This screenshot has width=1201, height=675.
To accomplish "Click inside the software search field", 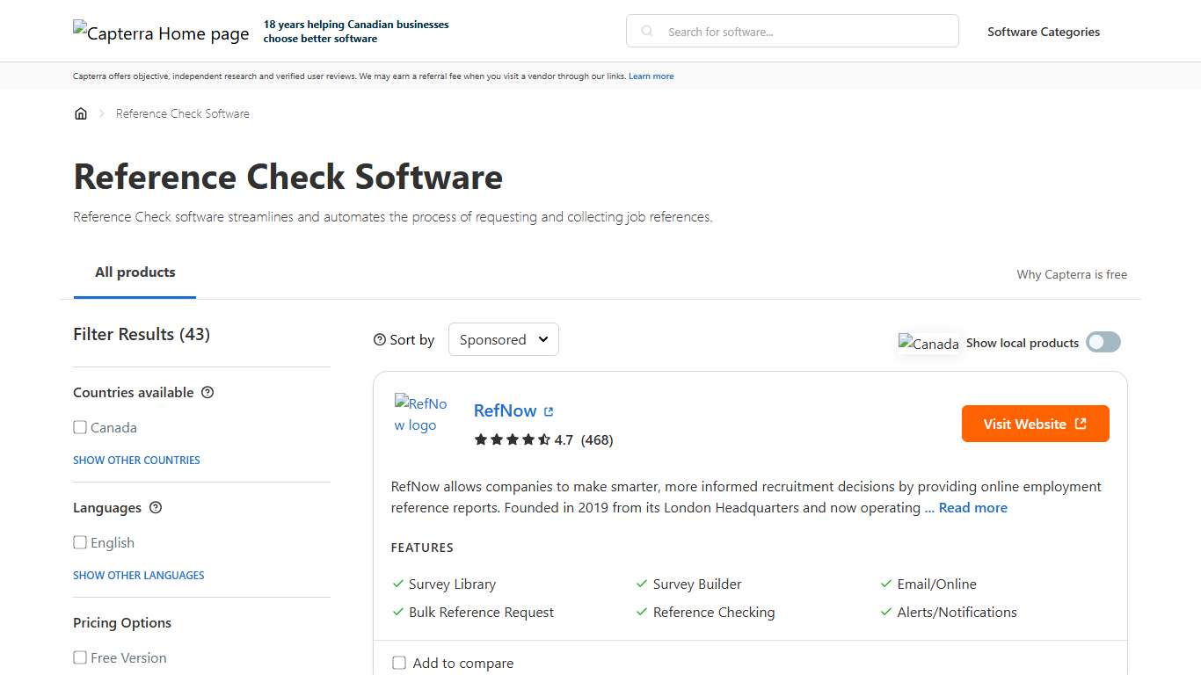I will point(791,31).
